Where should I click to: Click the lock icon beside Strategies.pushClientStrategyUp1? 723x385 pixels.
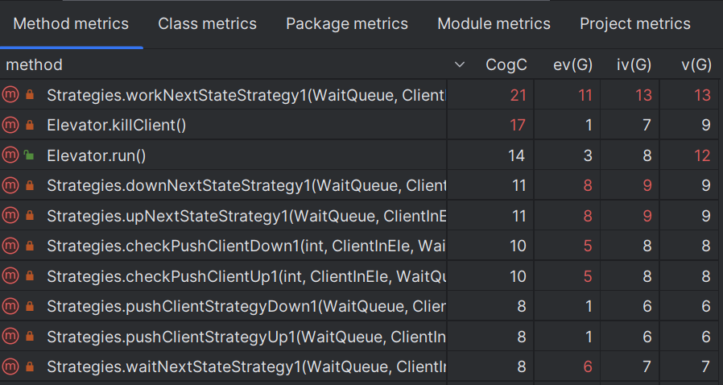(30, 337)
